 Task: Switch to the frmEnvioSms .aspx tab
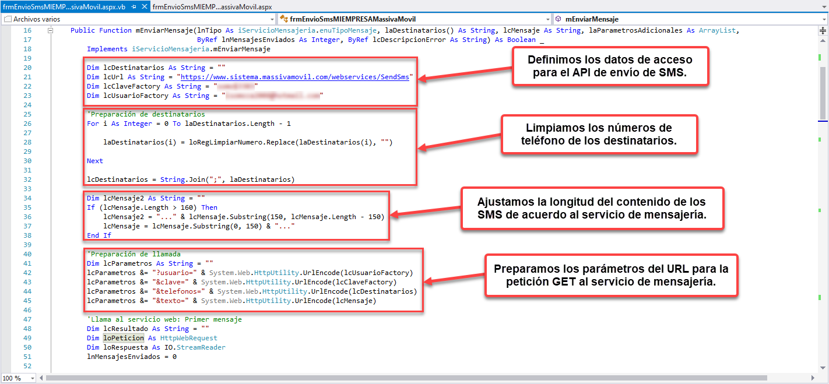pos(212,6)
